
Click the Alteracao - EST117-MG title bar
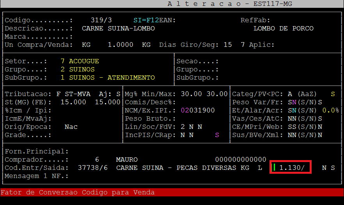(230, 4)
